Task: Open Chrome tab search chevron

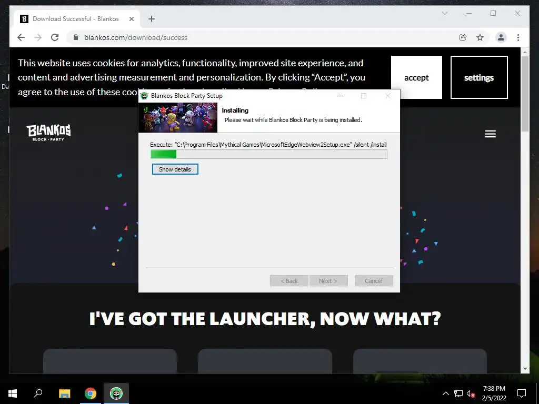Action: [x=444, y=13]
